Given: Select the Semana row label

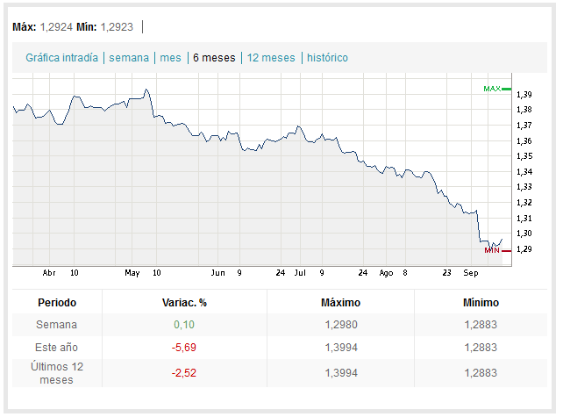Looking at the screenshot, I should [57, 326].
